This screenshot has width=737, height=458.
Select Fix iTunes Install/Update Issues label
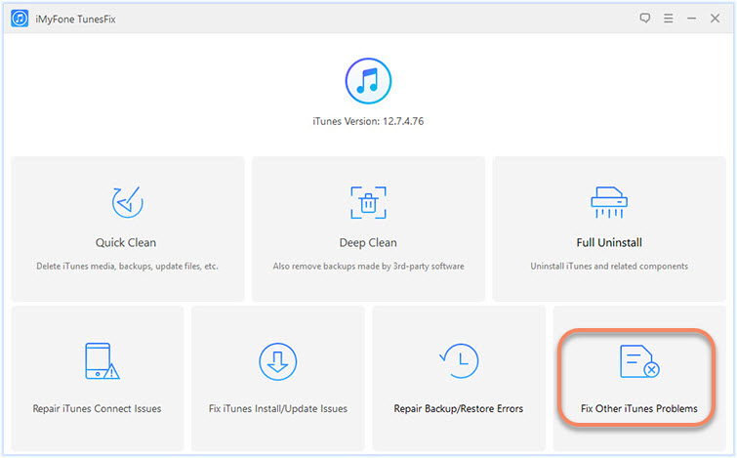click(277, 408)
